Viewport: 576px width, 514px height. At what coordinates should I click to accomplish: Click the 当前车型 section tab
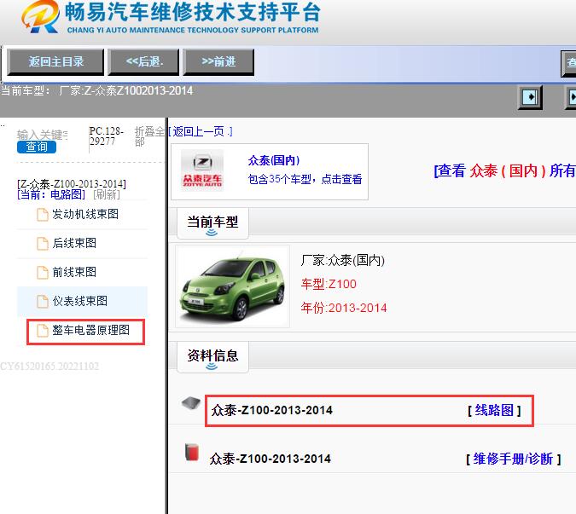coord(212,223)
